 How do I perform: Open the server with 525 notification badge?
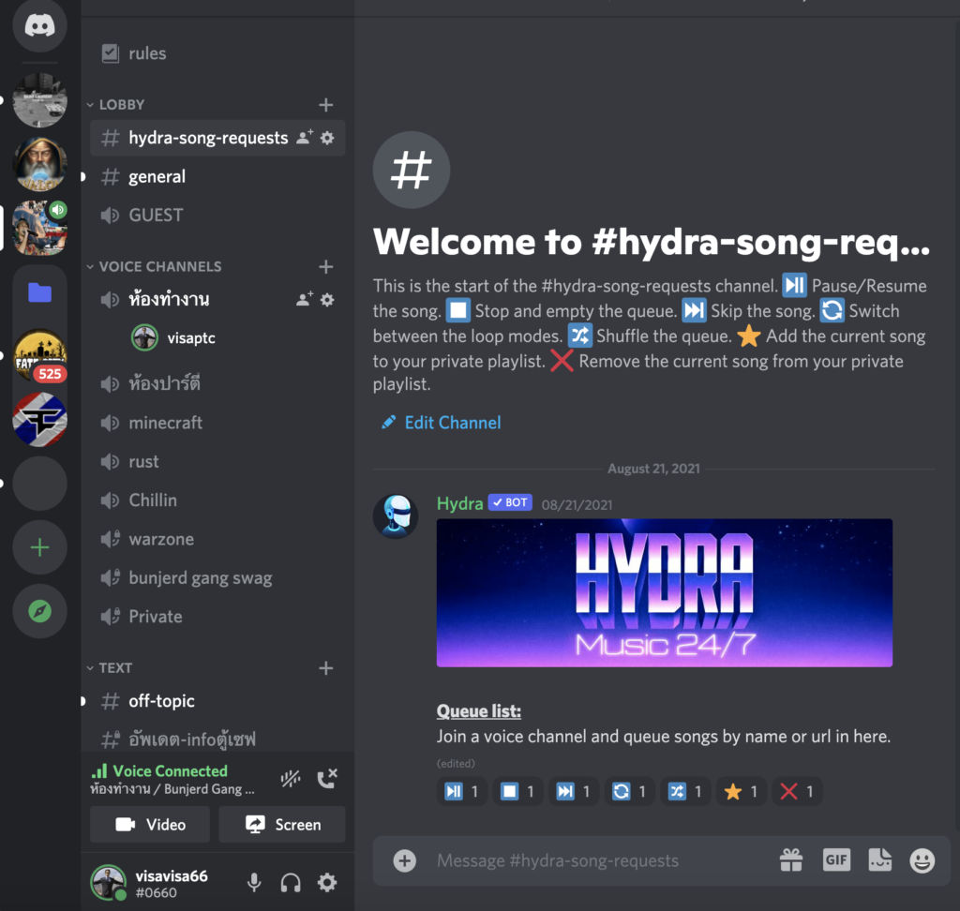(x=39, y=356)
